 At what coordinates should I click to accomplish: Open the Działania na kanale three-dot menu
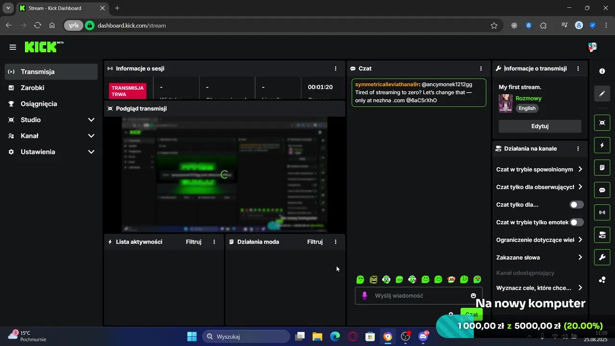click(578, 148)
